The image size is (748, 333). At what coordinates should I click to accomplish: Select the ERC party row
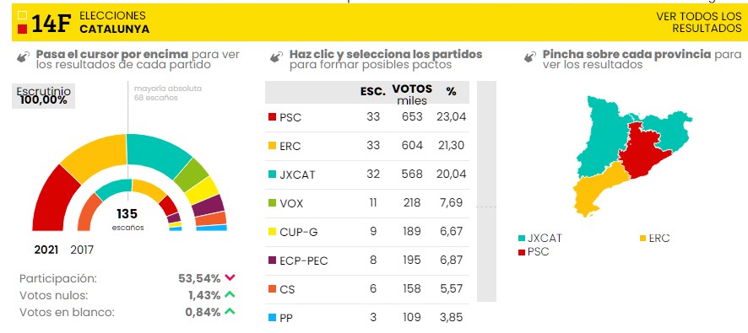[x=367, y=146]
